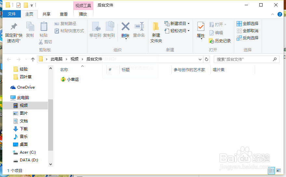The height and width of the screenshot is (177, 286).
Task: Go forward with the forward arrow
Action: click(19, 59)
